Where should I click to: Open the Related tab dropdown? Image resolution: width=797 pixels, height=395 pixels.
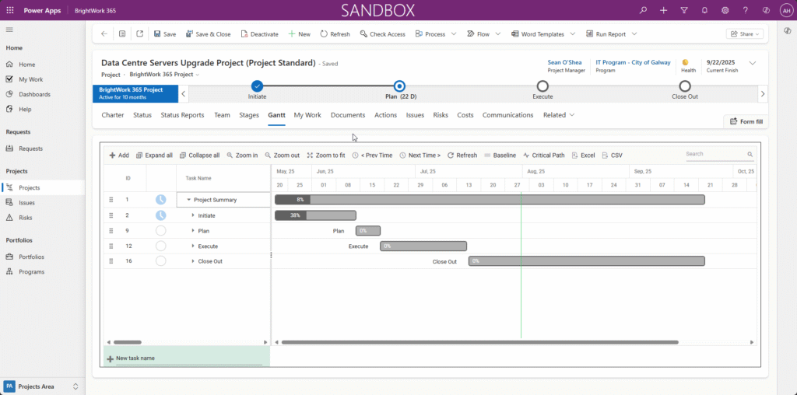(559, 115)
